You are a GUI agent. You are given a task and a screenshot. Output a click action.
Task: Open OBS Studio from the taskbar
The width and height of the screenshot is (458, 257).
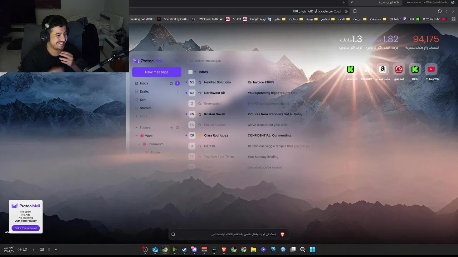pos(145,250)
